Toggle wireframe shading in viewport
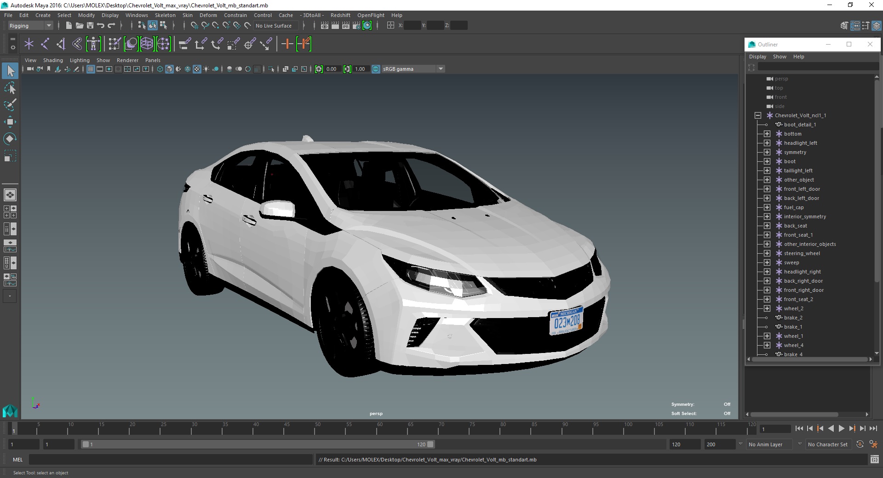Viewport: 883px width, 478px height. tap(160, 69)
